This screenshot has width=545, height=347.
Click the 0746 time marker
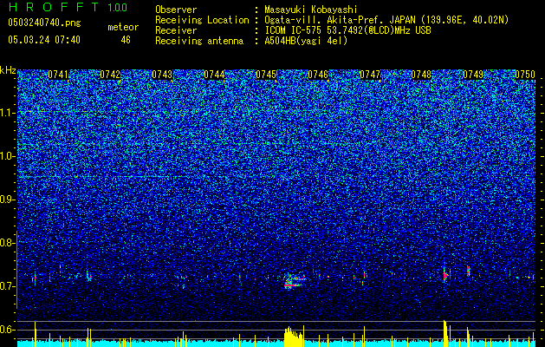318,75
